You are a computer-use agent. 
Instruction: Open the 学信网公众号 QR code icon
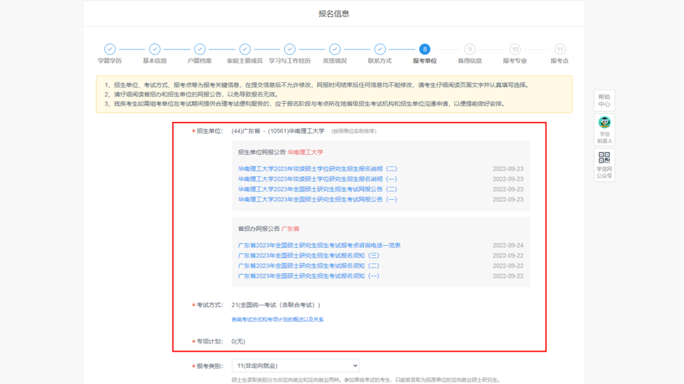pyautogui.click(x=604, y=164)
